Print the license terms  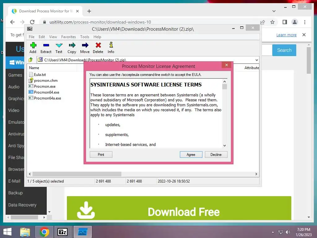point(101,154)
